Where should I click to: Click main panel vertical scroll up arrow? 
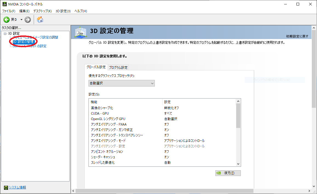(314, 28)
